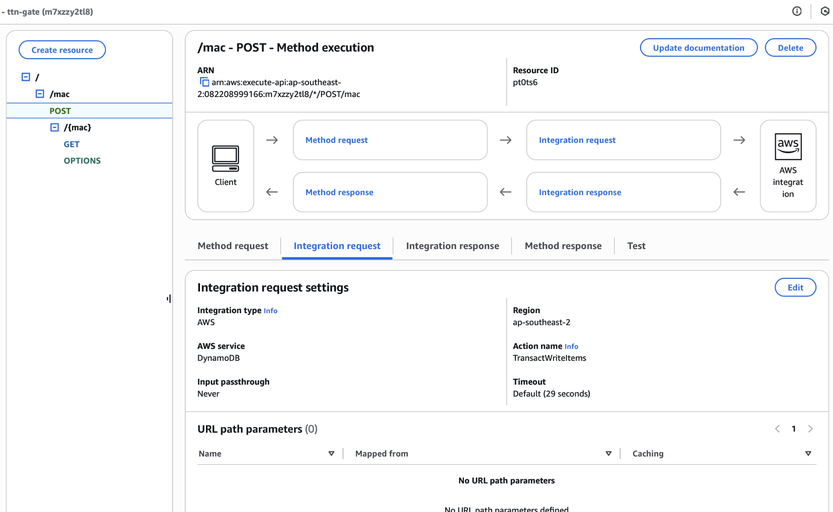Click the ttn-gate (m7xzzy2tl8) API title

[x=50, y=12]
